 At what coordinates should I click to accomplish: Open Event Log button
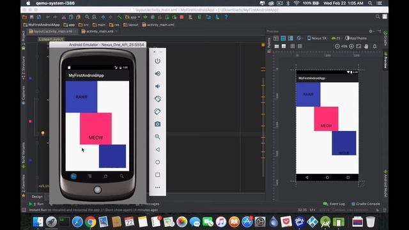[x=334, y=204]
